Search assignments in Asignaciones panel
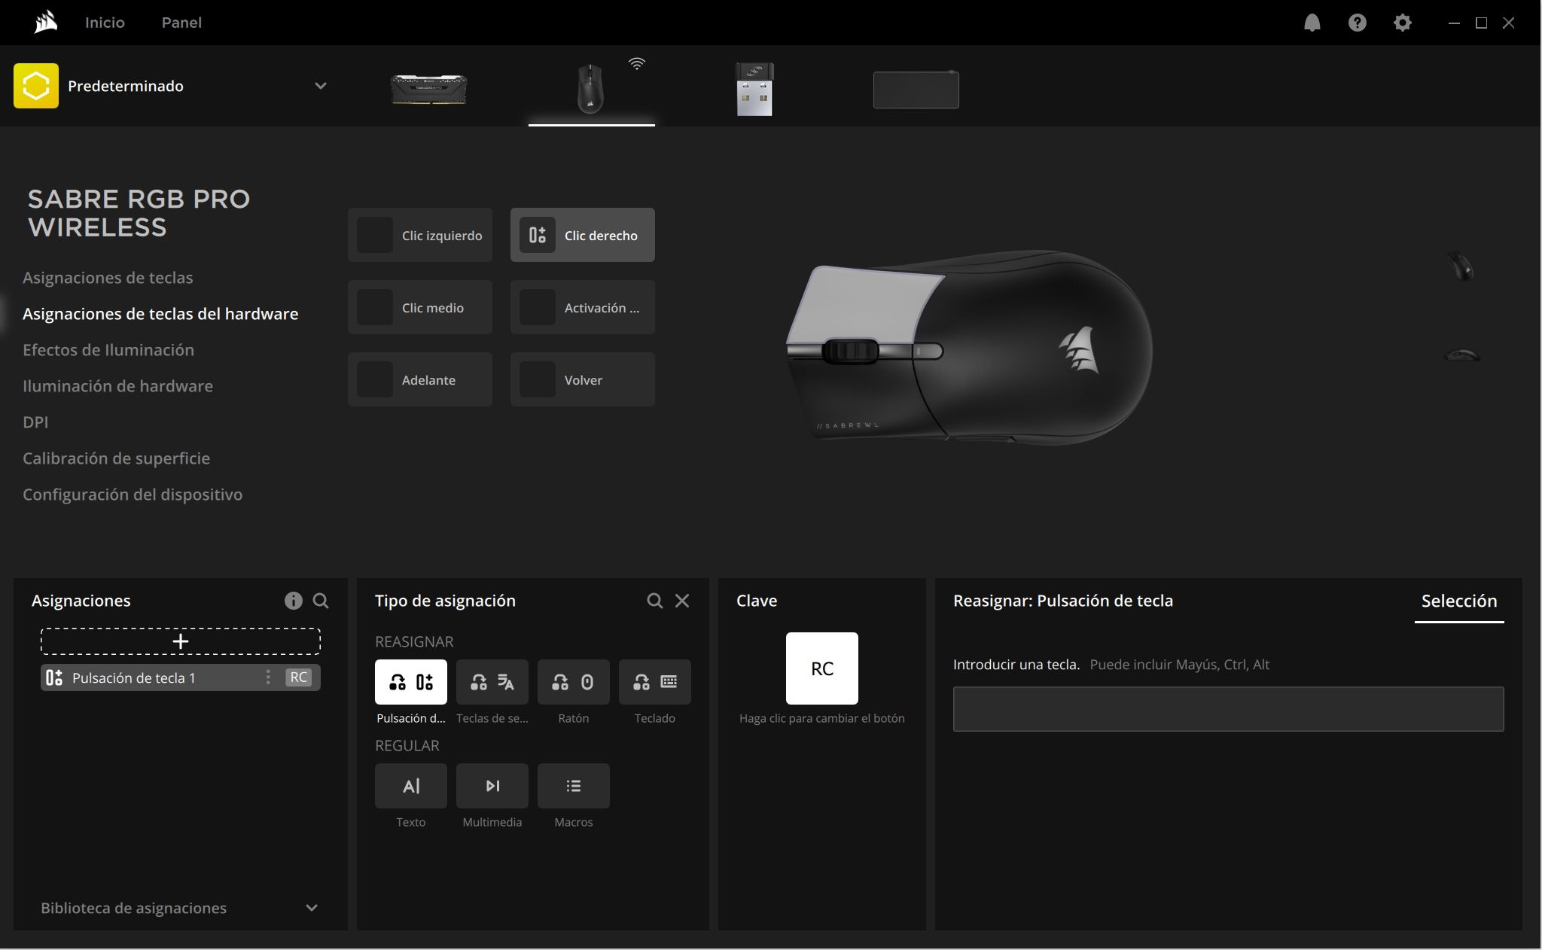 coord(321,601)
